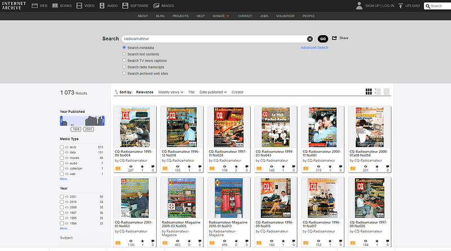This screenshot has height=251, width=451.
Task: Open the Date published sort dropdown
Action: point(213,91)
